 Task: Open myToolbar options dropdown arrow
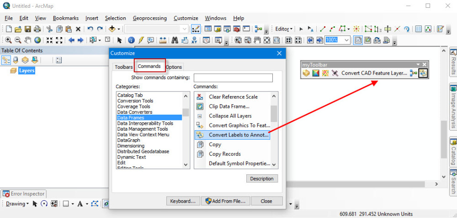[418, 65]
